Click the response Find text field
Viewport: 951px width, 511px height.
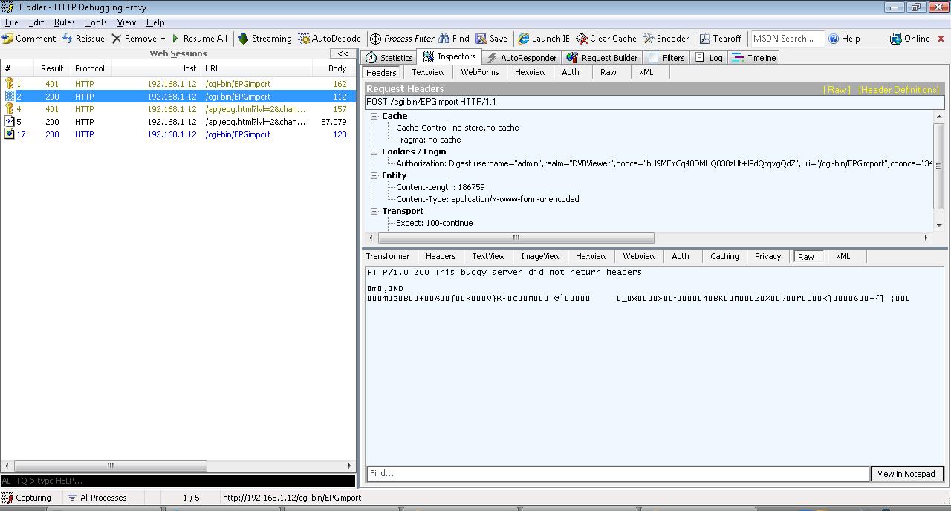click(617, 474)
